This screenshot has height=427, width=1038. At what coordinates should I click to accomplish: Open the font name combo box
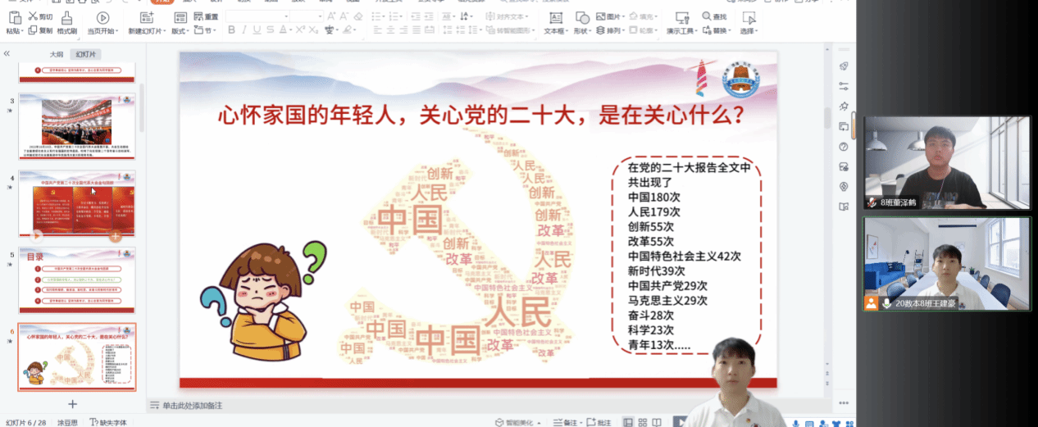pyautogui.click(x=256, y=16)
